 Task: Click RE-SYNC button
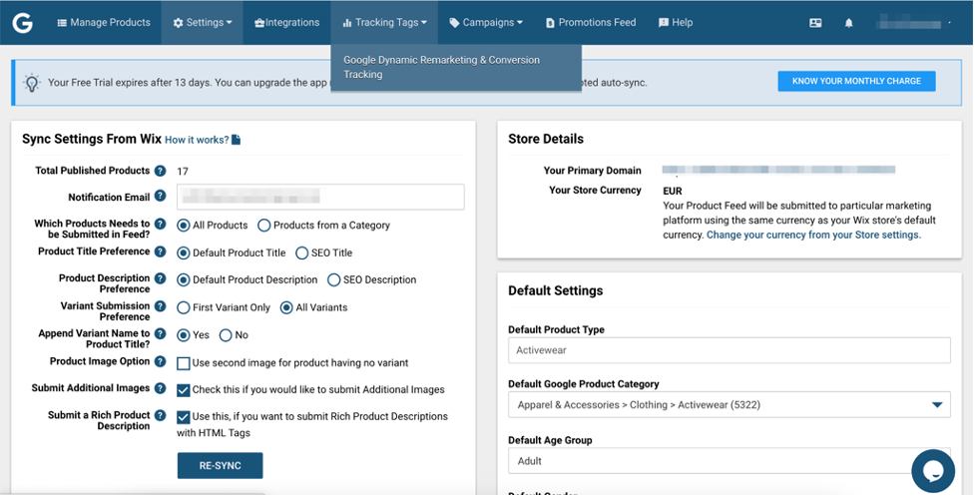(221, 465)
